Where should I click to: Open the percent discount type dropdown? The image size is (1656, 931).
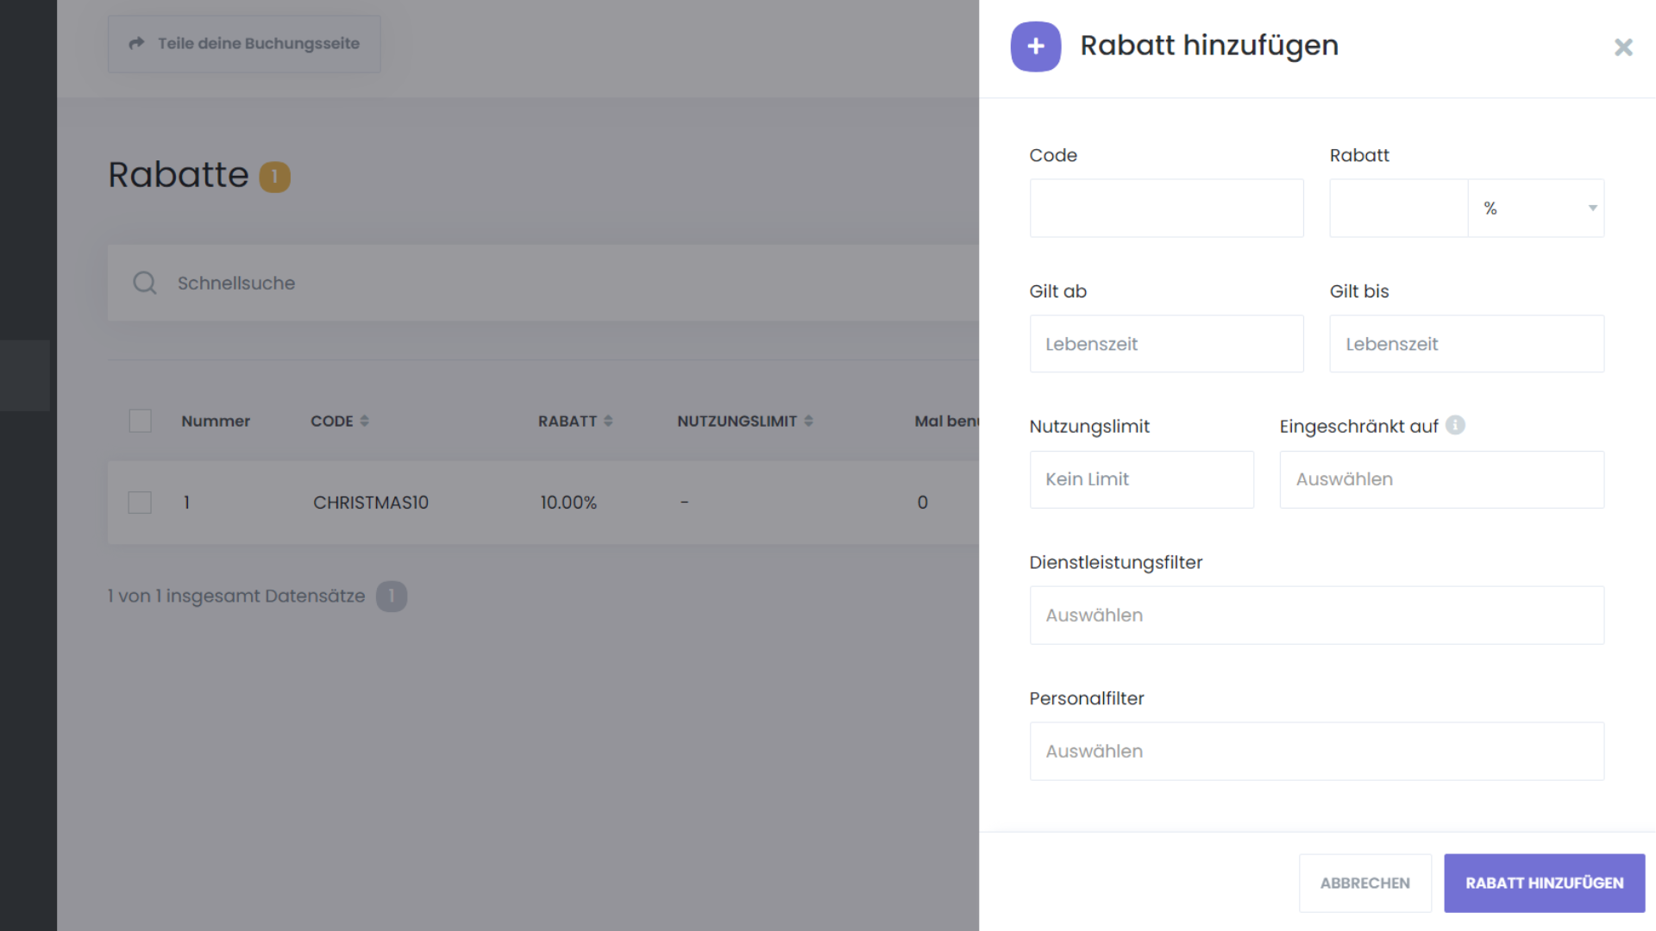[1535, 208]
